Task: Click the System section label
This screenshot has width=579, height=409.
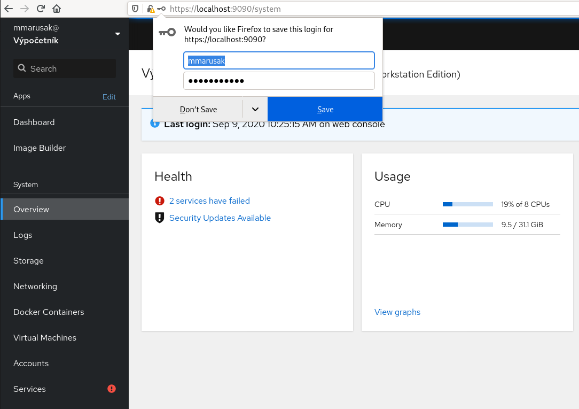Action: [26, 185]
